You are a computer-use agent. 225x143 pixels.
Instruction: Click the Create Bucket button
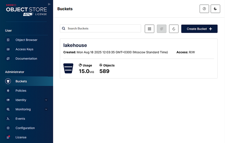[x=199, y=29]
